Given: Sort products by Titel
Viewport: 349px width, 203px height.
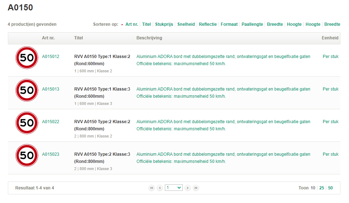Looking at the screenshot, I should pyautogui.click(x=147, y=24).
